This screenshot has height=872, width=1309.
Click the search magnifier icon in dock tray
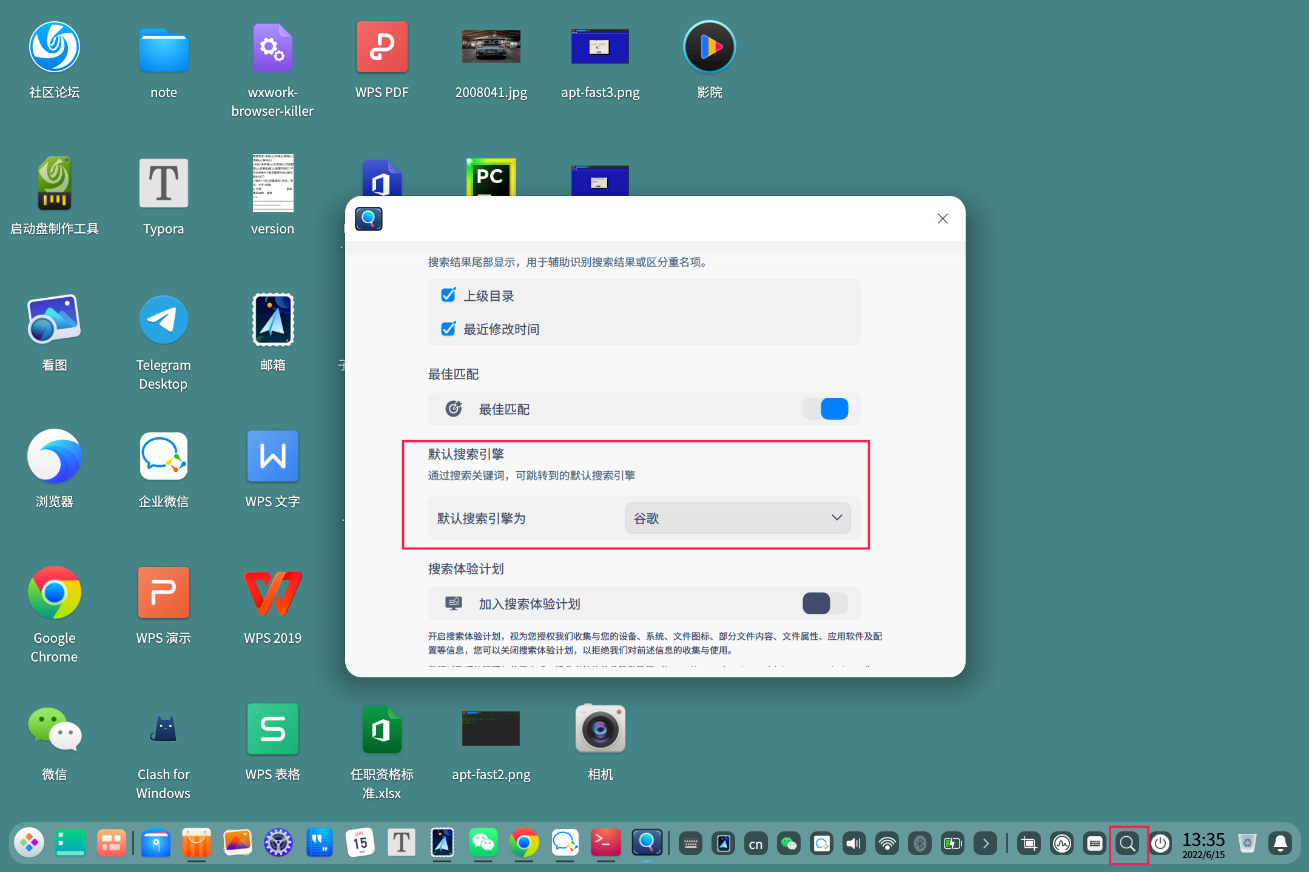click(x=1128, y=843)
